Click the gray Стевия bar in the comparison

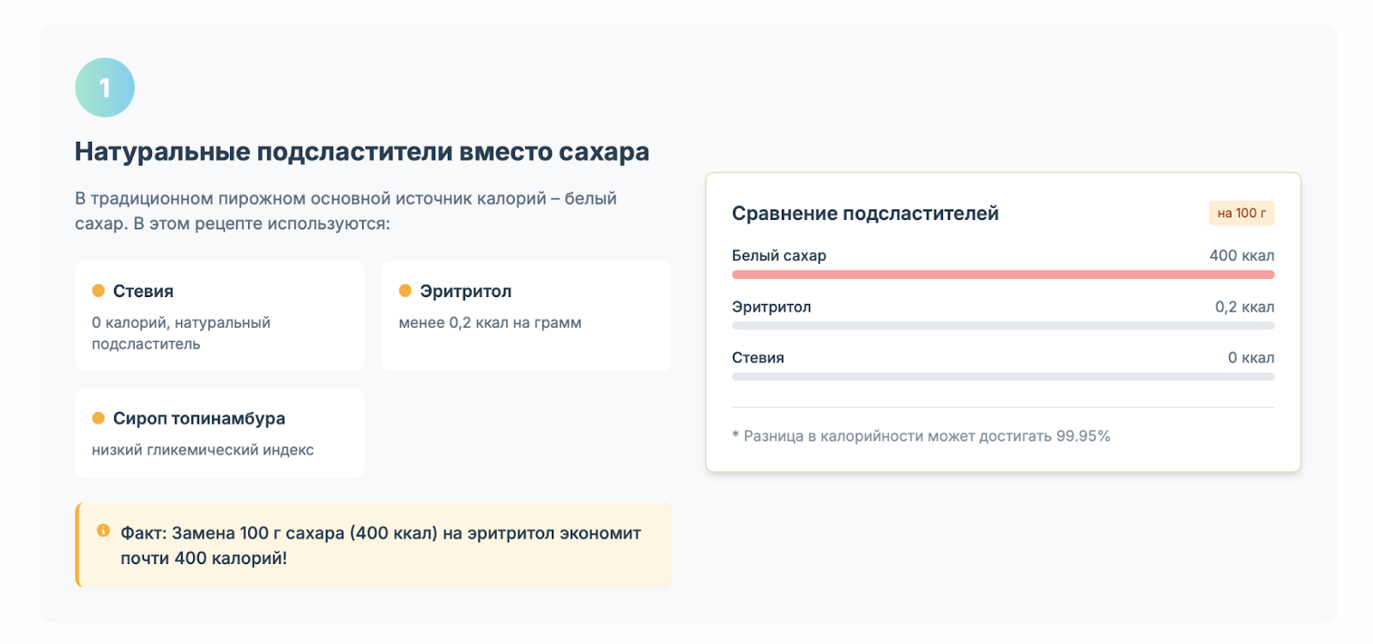tap(1002, 377)
